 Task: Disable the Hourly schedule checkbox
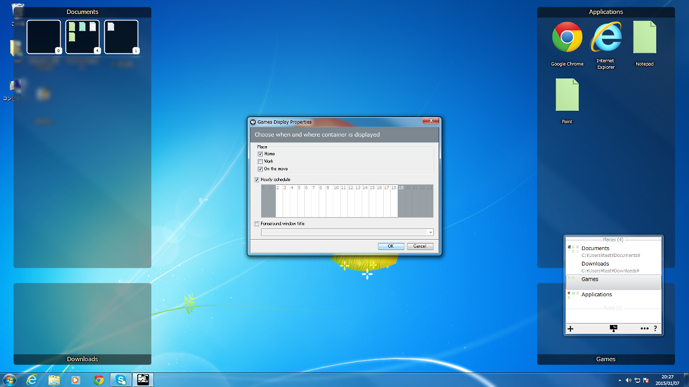point(257,180)
